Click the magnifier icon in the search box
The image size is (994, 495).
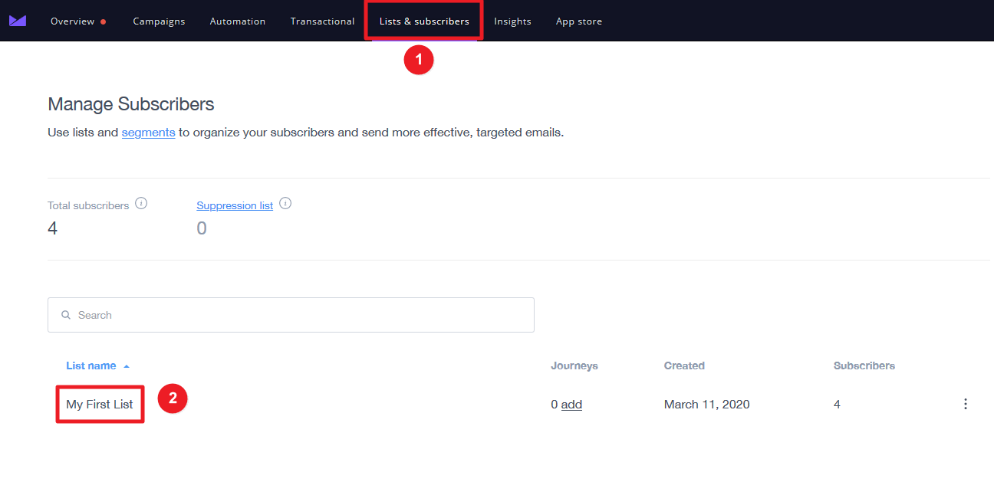point(66,315)
